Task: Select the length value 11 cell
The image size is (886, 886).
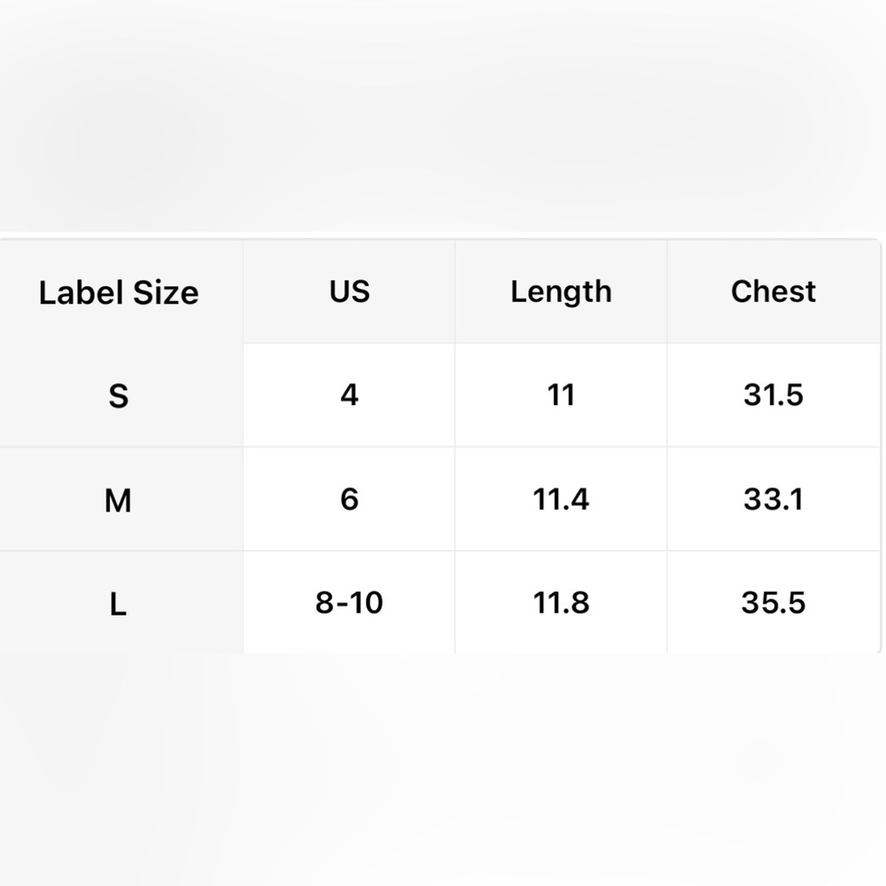Action: point(561,395)
